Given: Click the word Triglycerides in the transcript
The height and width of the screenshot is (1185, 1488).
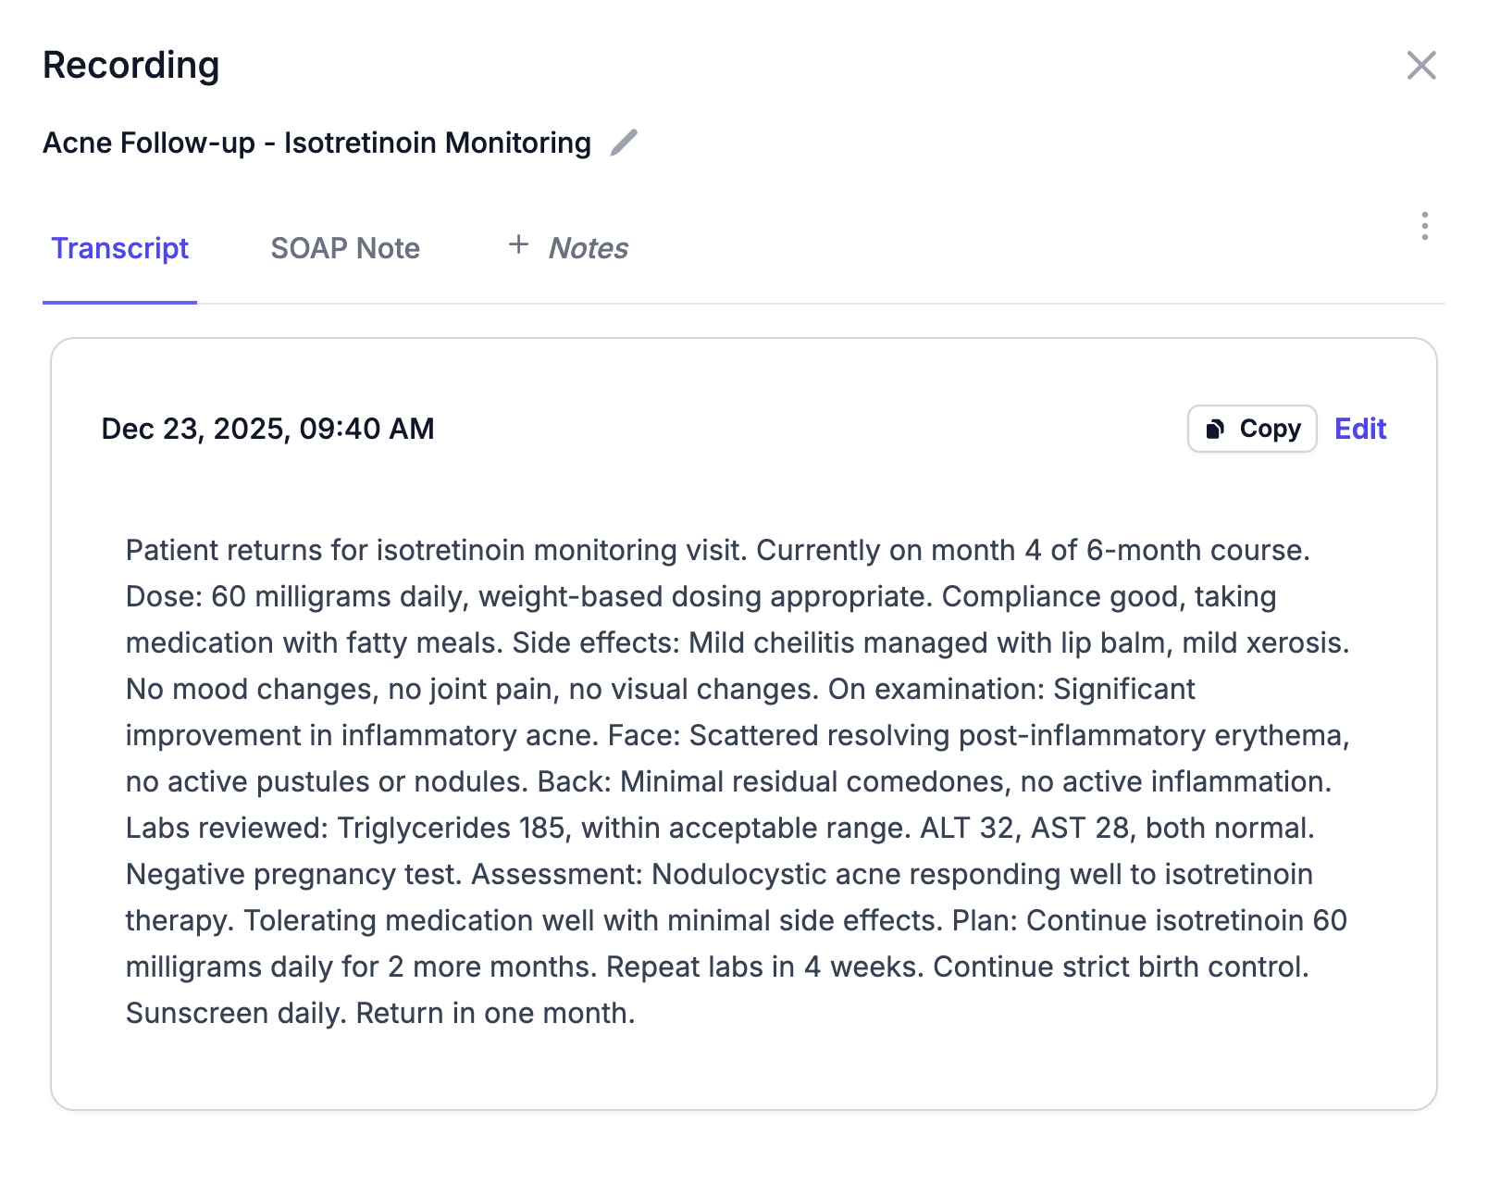Looking at the screenshot, I should (423, 828).
